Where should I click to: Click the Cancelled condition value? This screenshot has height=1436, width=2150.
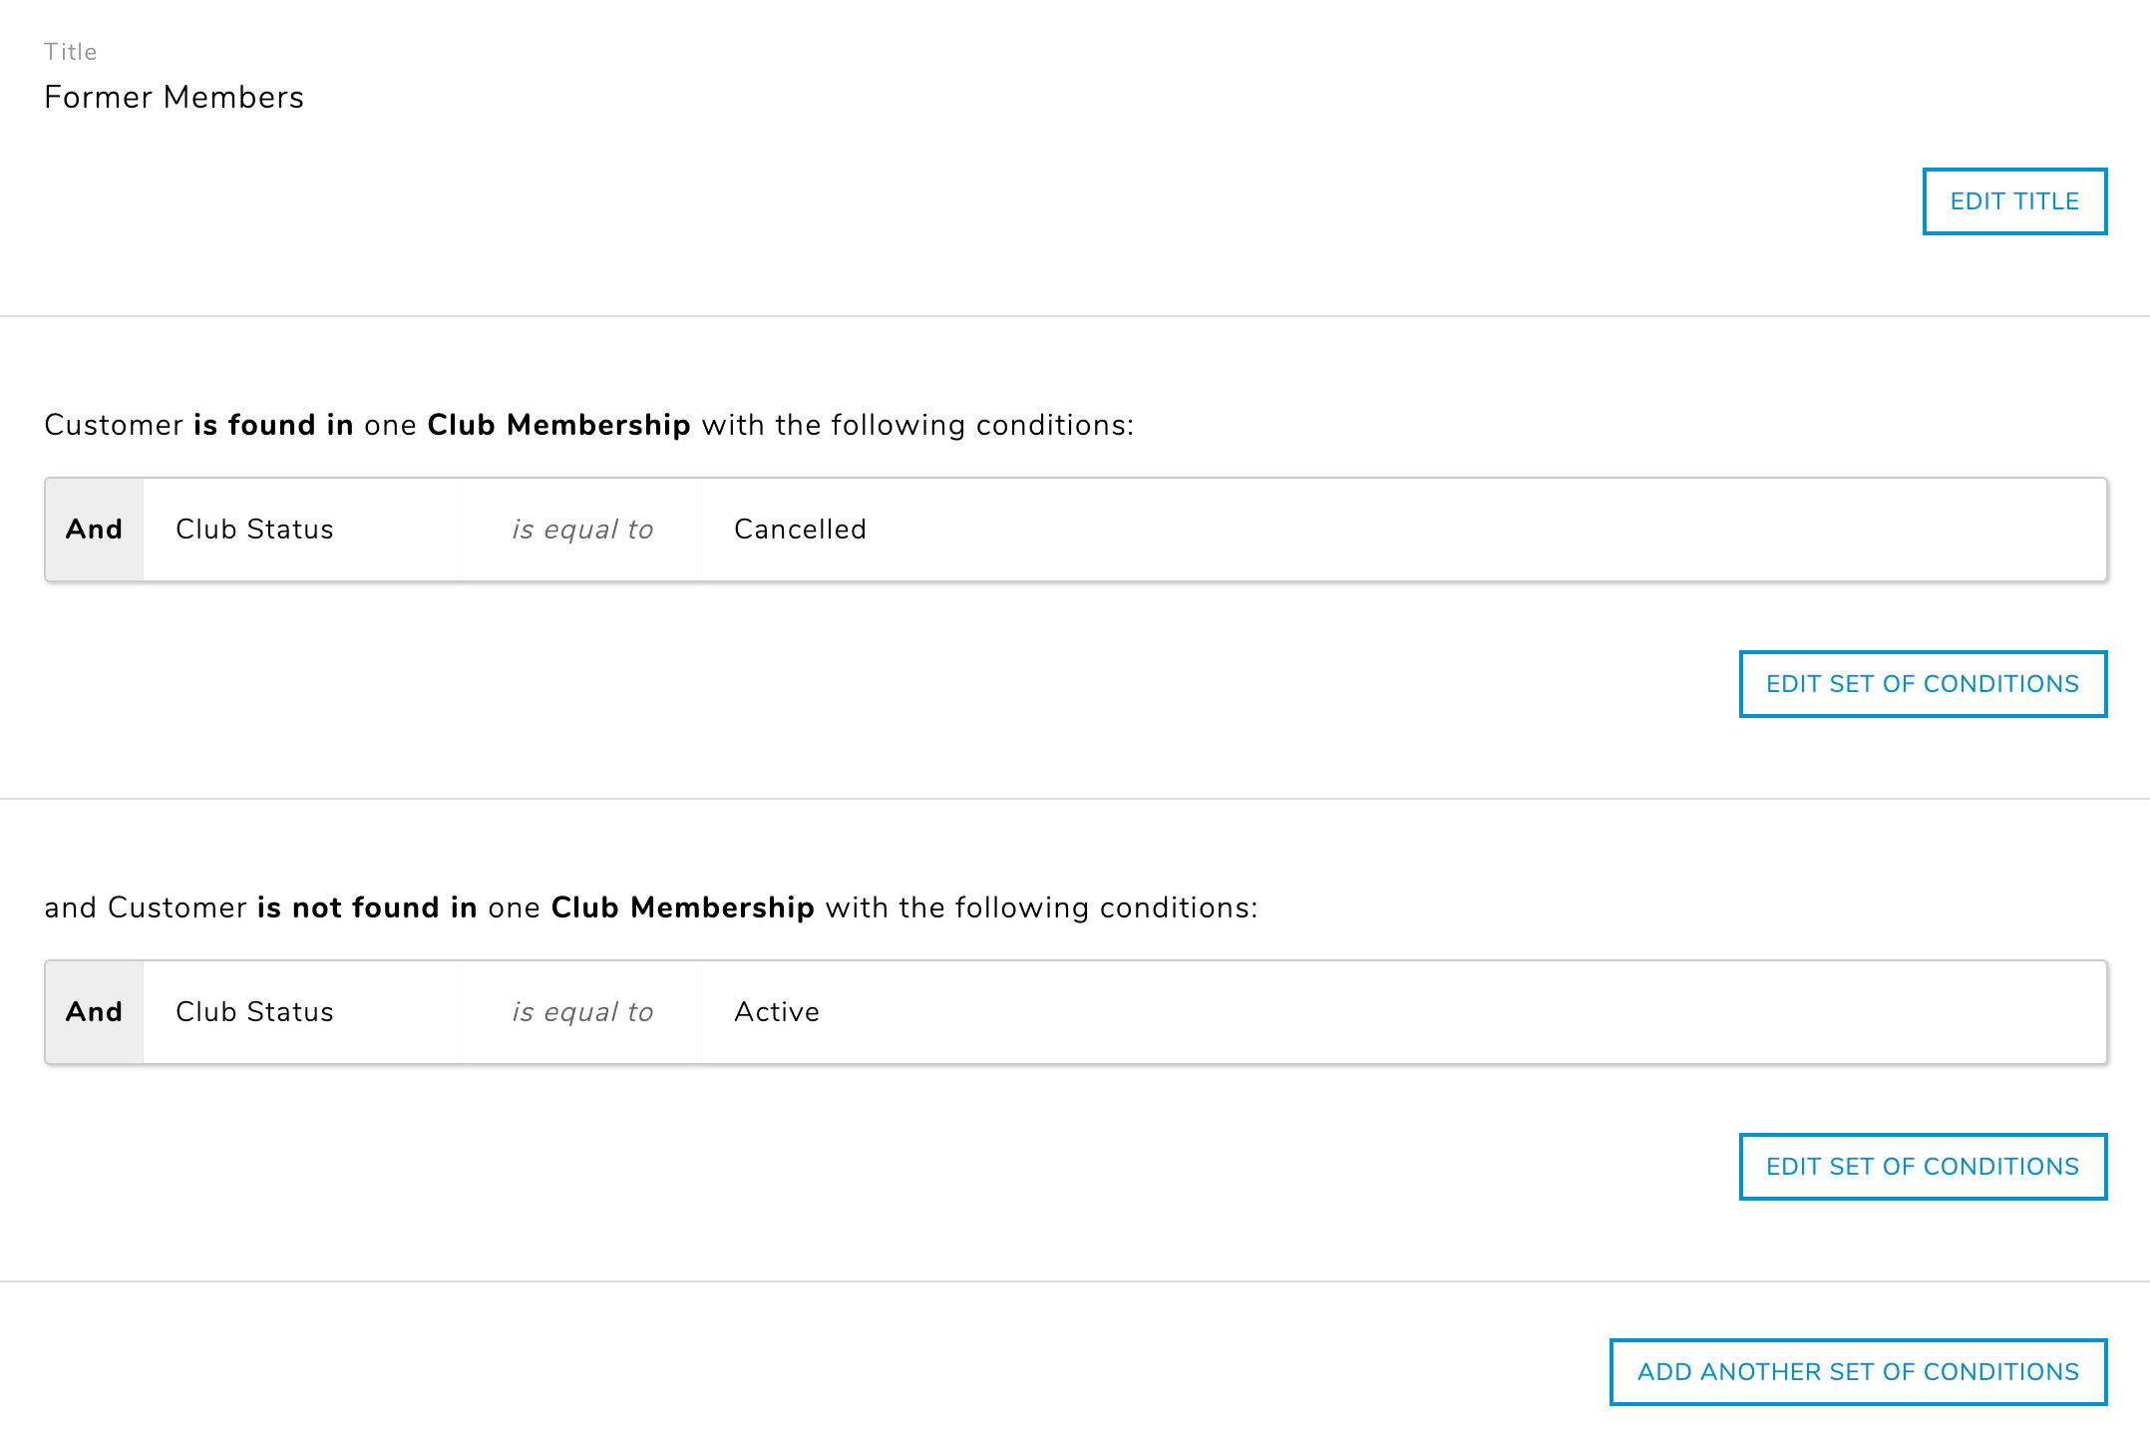(800, 530)
